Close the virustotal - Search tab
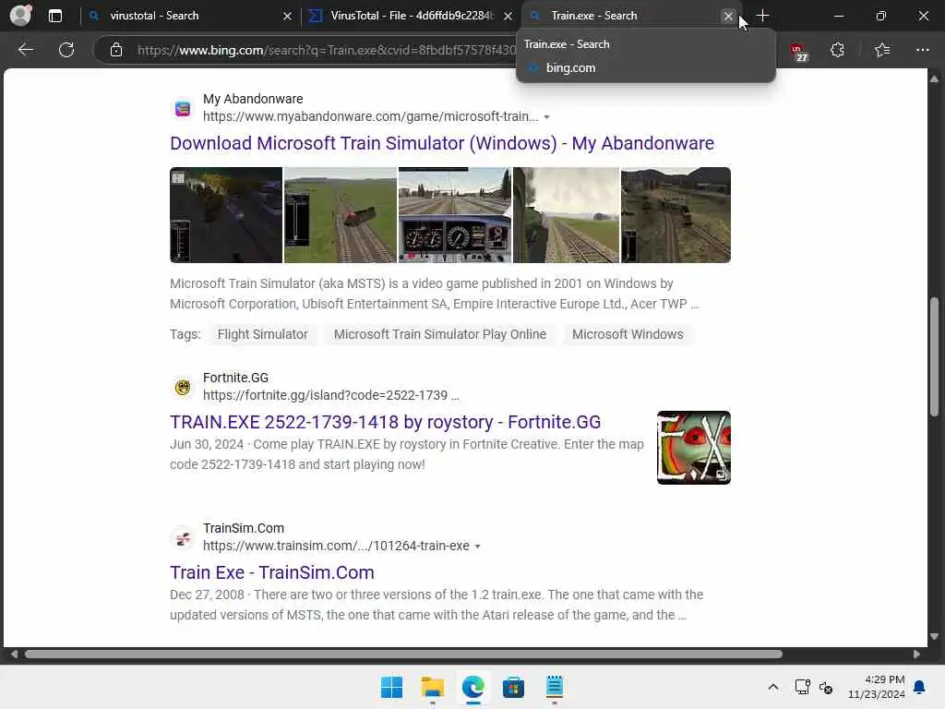 pos(288,17)
